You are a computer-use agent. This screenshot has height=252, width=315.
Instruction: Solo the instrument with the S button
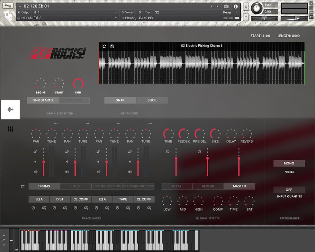[246, 7]
